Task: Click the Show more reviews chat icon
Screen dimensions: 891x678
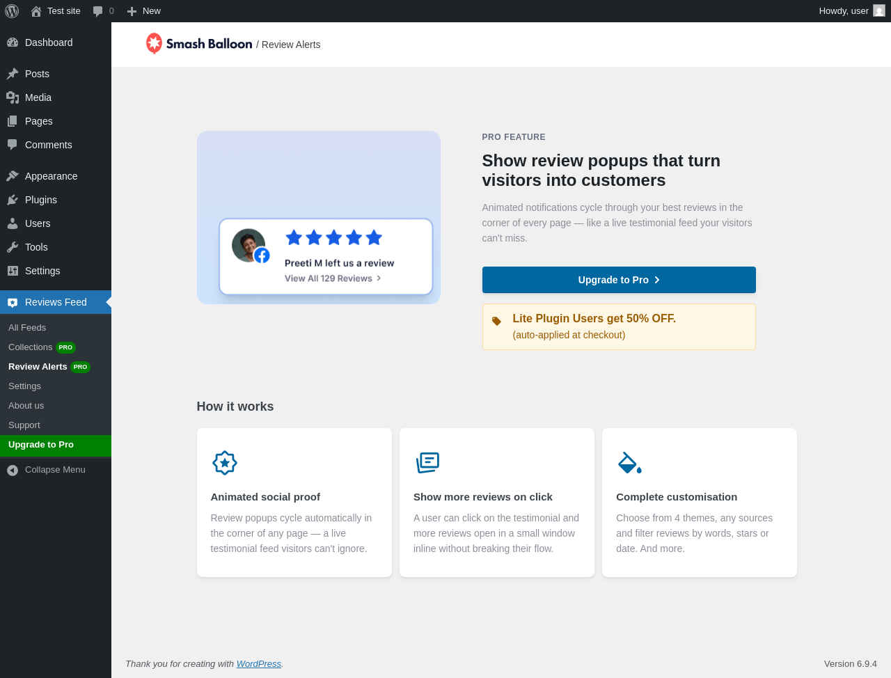Action: point(427,463)
